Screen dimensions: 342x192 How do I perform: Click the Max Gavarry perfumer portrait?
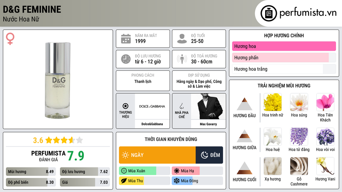pos(208,106)
